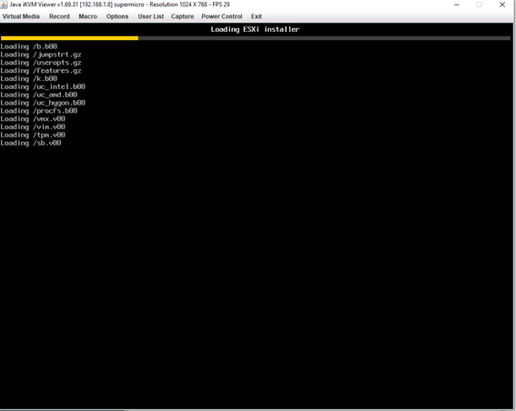
Task: Click the 'Loading /sb.v00' console line
Action: pos(31,143)
